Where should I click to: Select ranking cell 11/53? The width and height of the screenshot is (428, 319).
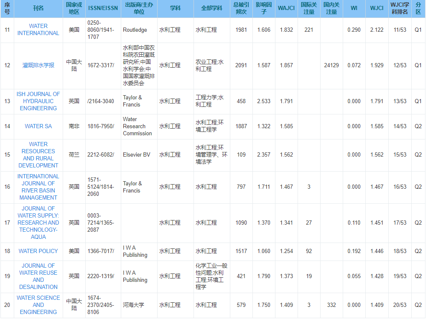coord(400,30)
